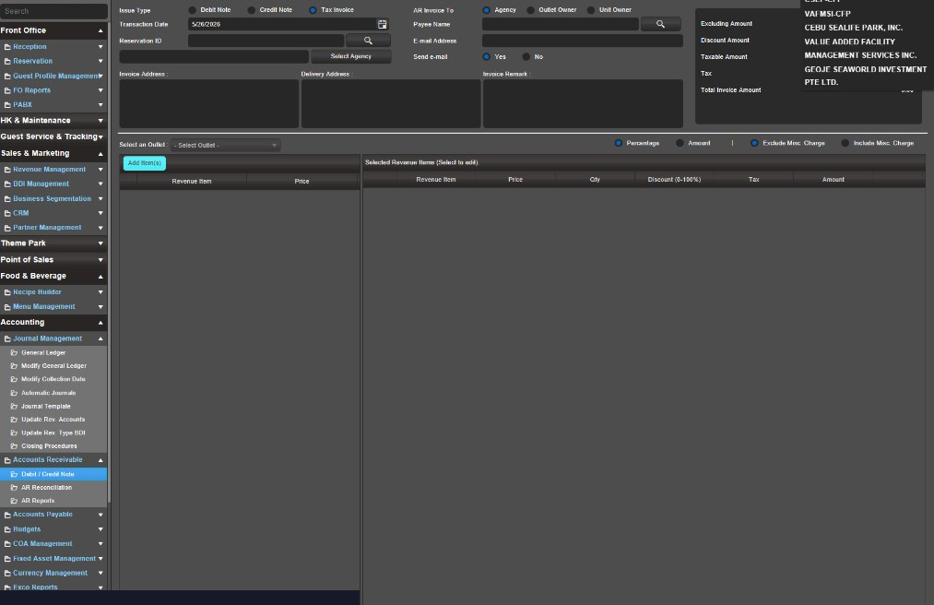Choose GEOJE SEAWORLD INVESTMENT PTE LTD entry
934x605 pixels.
865,76
